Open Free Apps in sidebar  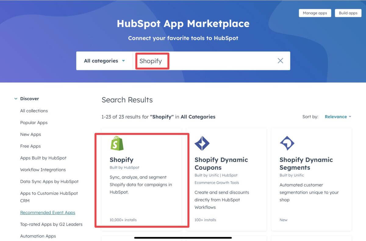point(30,146)
